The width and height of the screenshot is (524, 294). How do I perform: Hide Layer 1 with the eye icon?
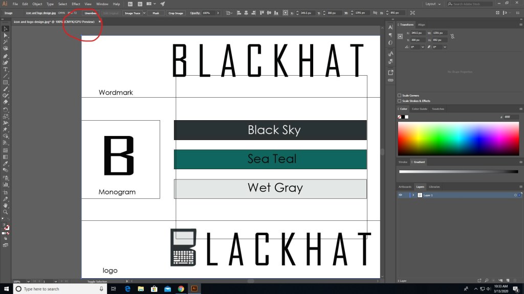[400, 195]
